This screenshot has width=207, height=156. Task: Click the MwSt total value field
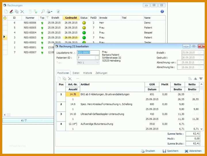pos(193,139)
